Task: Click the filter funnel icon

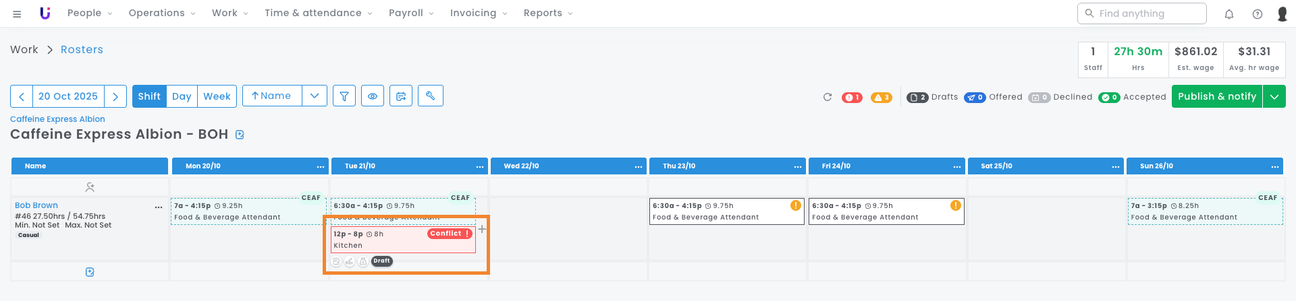Action: [x=344, y=96]
